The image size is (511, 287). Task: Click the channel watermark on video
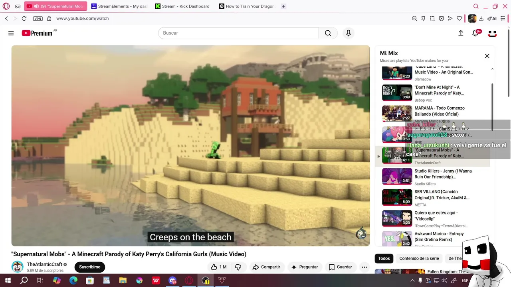361,234
